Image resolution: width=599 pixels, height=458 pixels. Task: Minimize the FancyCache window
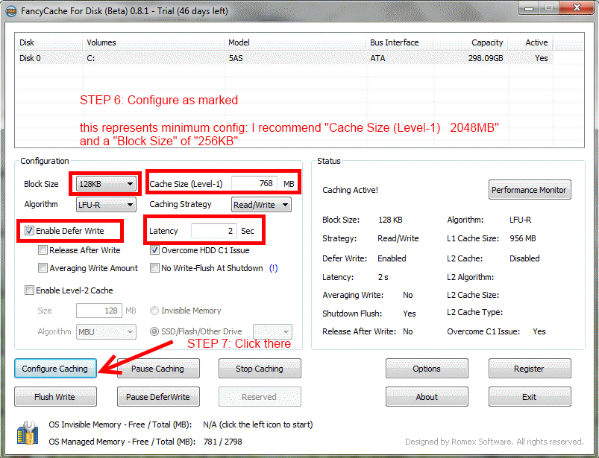click(x=529, y=7)
